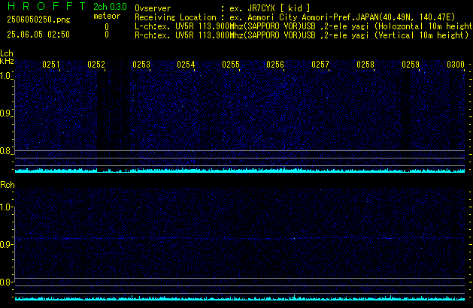Select the 0255 time marker
Viewport: 473px width, 308px height.
coord(231,65)
